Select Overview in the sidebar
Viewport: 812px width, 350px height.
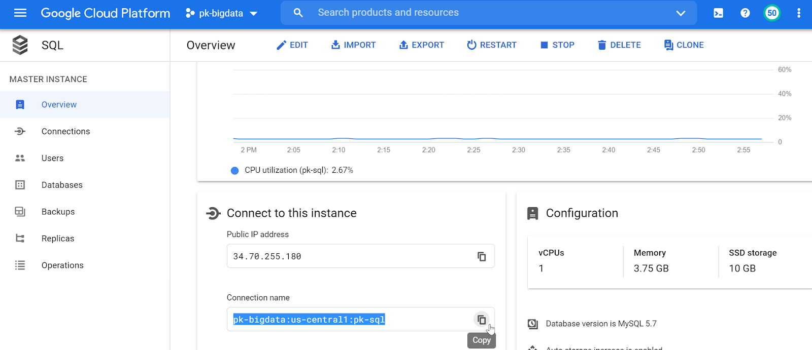click(85, 104)
